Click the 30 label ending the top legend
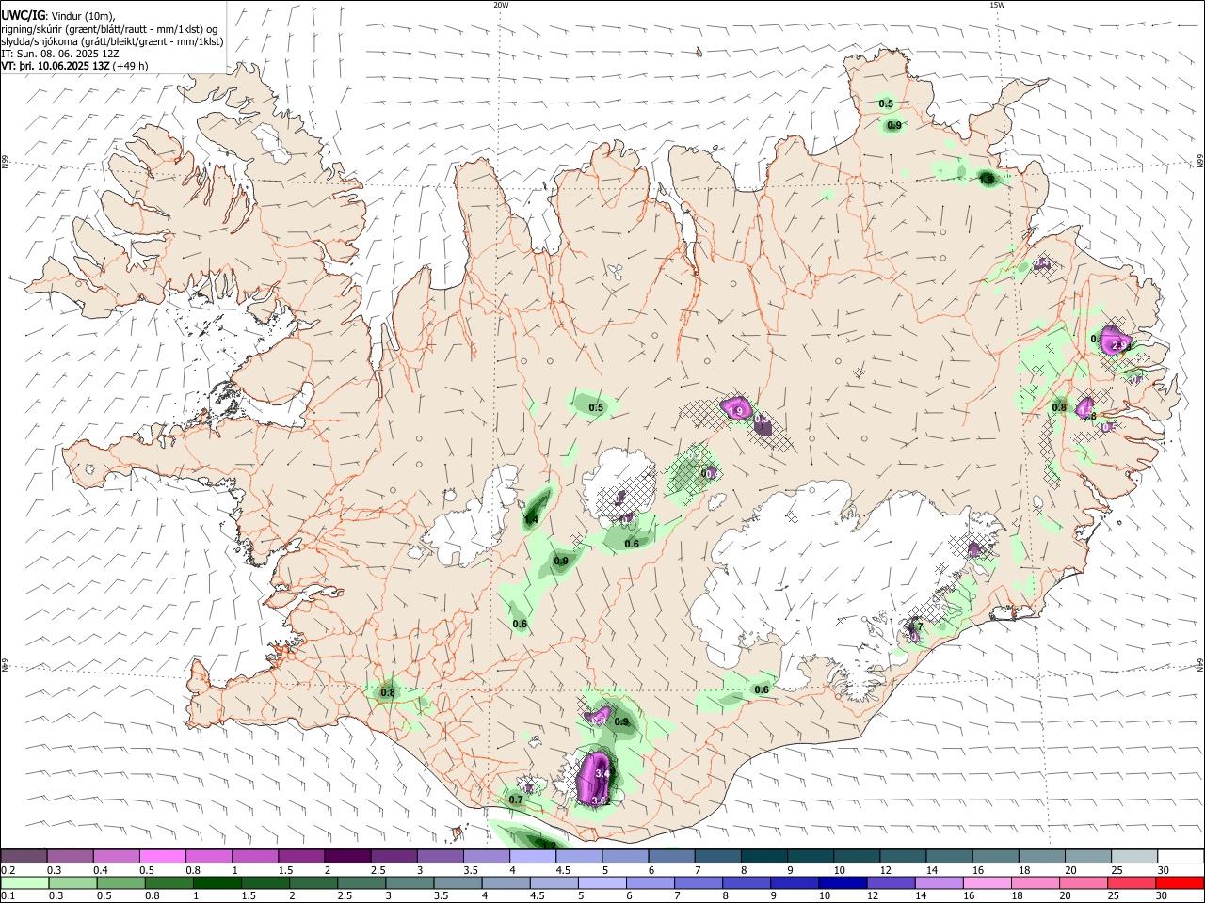 pyautogui.click(x=1164, y=870)
